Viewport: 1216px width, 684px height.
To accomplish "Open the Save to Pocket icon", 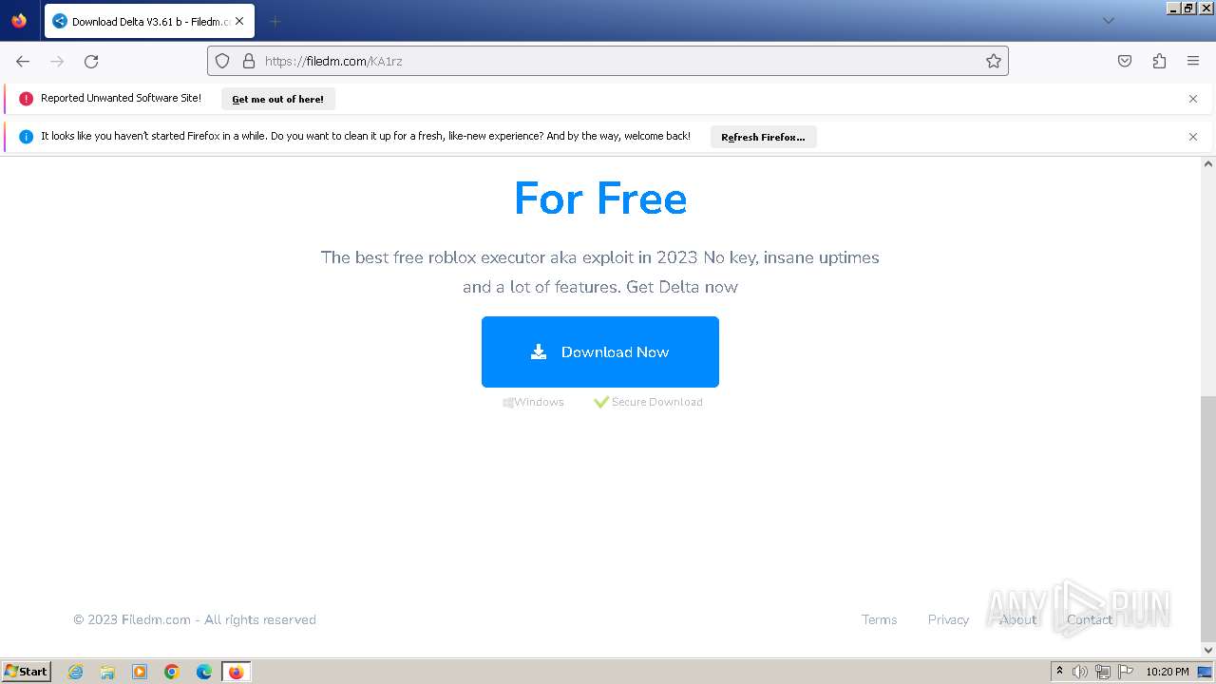I will tap(1125, 61).
